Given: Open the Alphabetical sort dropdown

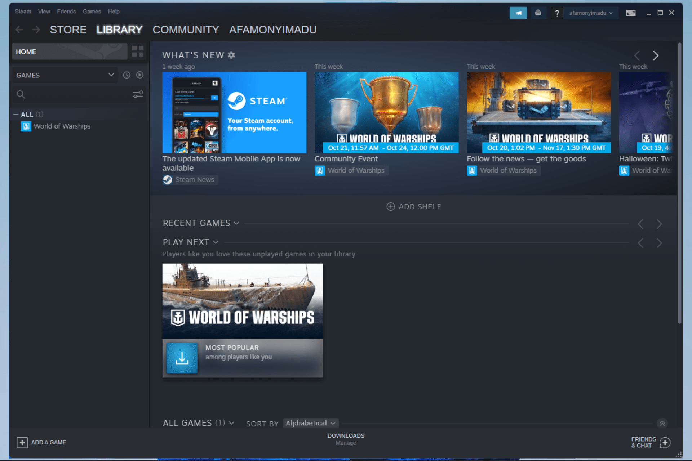Looking at the screenshot, I should click(310, 423).
